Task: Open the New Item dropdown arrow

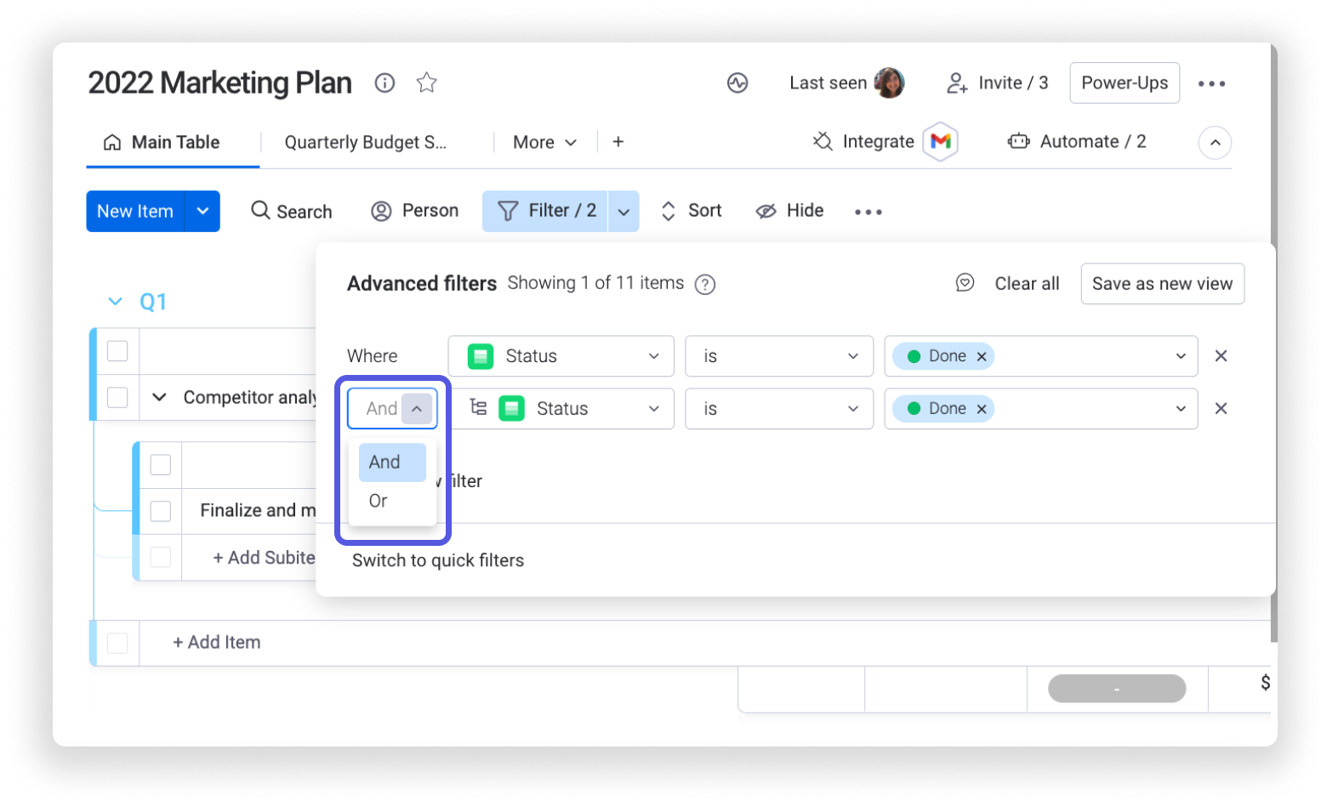Action: [x=202, y=211]
